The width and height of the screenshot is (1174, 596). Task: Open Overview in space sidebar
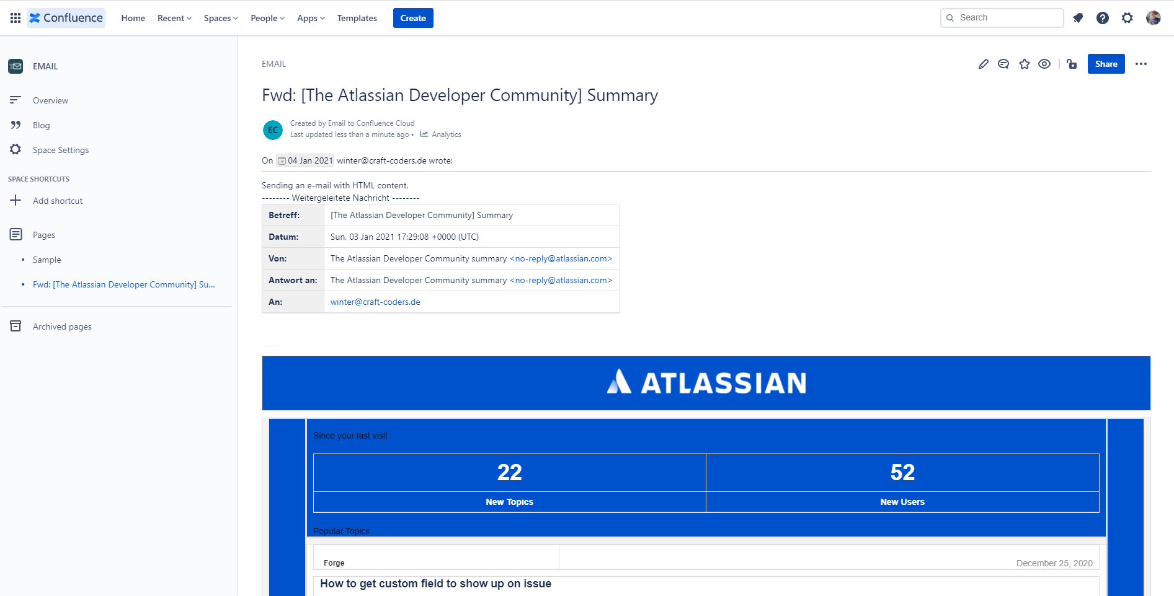point(50,100)
